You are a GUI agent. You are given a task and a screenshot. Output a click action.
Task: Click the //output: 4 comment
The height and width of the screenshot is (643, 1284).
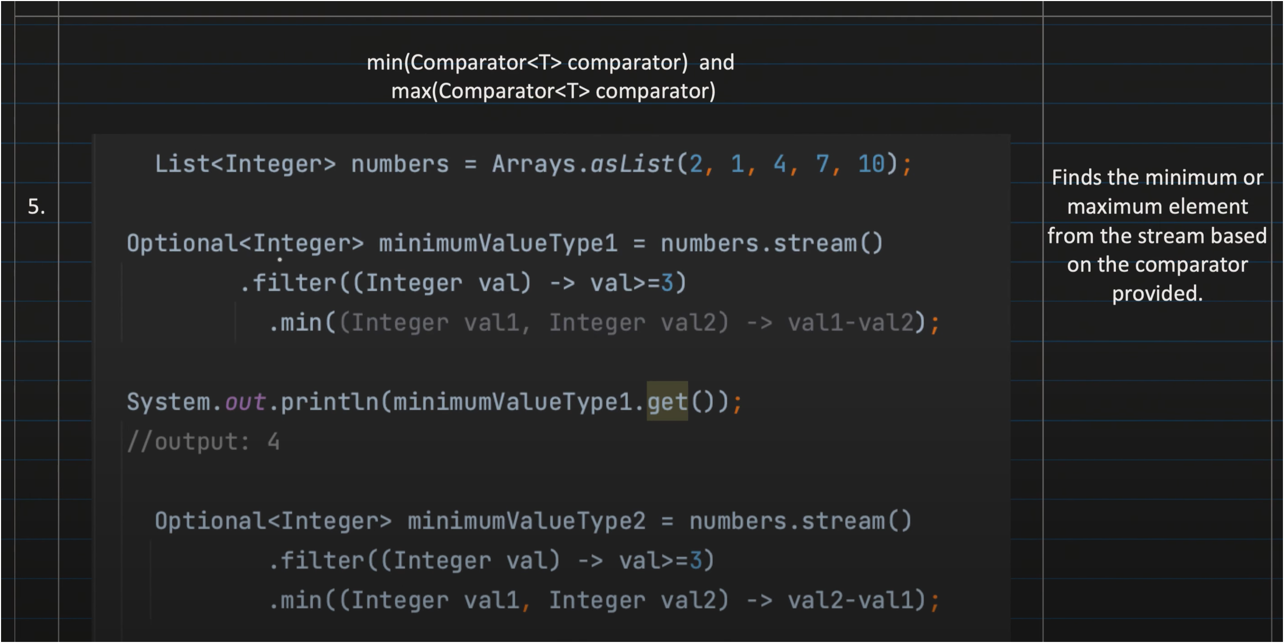point(203,441)
